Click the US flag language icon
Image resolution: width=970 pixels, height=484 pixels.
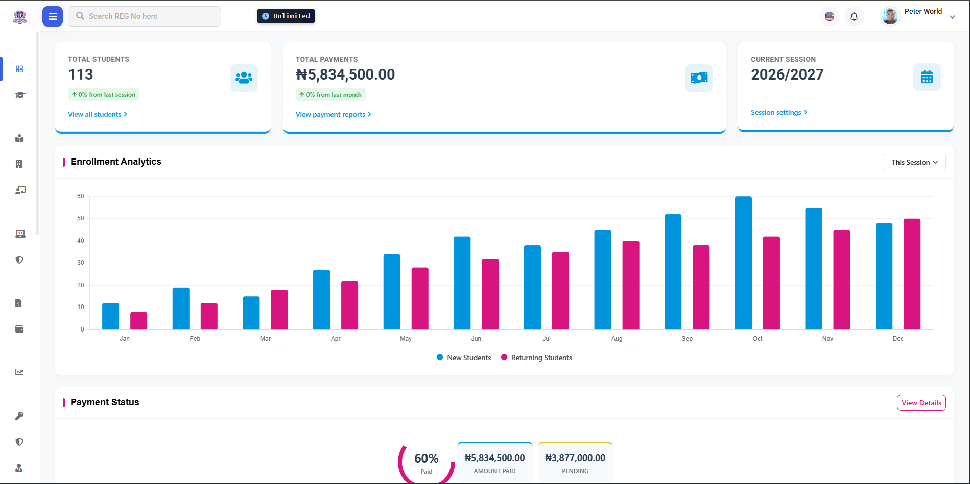pyautogui.click(x=830, y=16)
